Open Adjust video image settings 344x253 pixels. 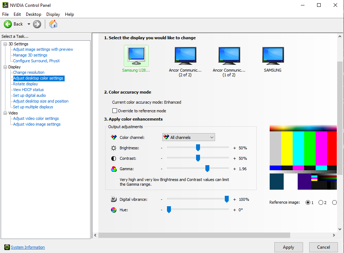tap(37, 124)
